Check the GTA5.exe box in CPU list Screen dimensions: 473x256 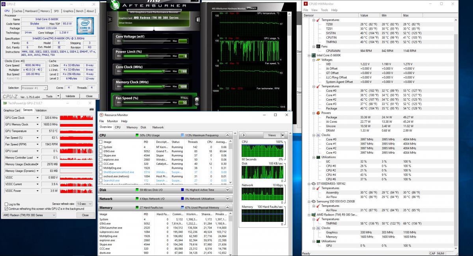point(101,151)
